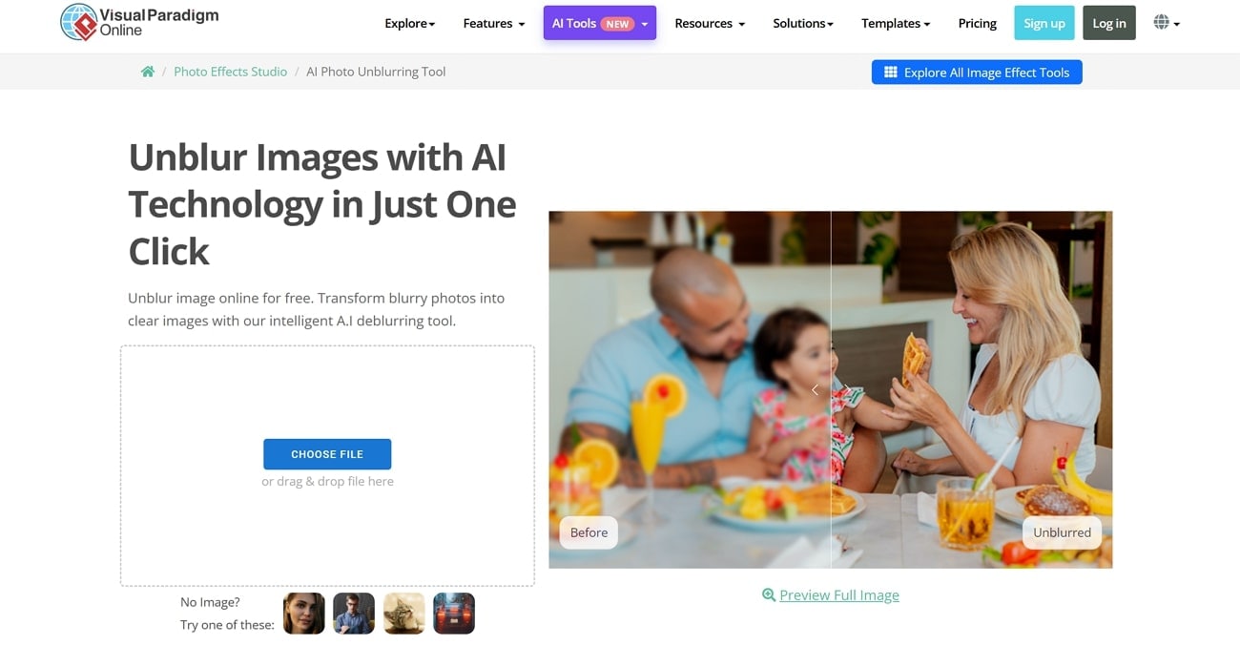Screen dimensions: 1240x646
Task: Open the Resources menu
Action: [710, 23]
